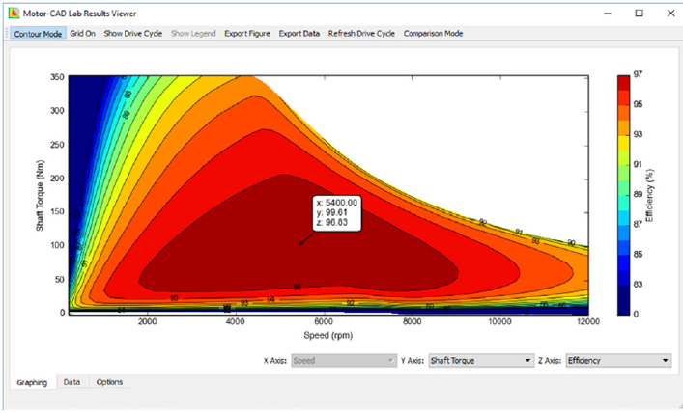Viewport: 683px width, 413px height.
Task: Click the greyed Show Legend item
Action: tap(193, 34)
